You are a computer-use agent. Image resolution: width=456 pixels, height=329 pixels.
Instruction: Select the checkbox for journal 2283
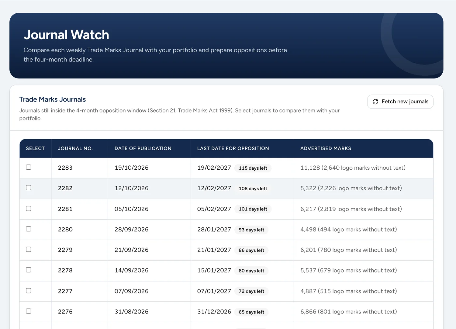coord(29,167)
